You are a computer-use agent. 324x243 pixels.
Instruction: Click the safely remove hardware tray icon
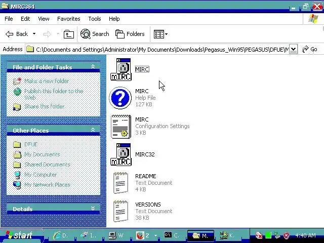click(x=277, y=235)
